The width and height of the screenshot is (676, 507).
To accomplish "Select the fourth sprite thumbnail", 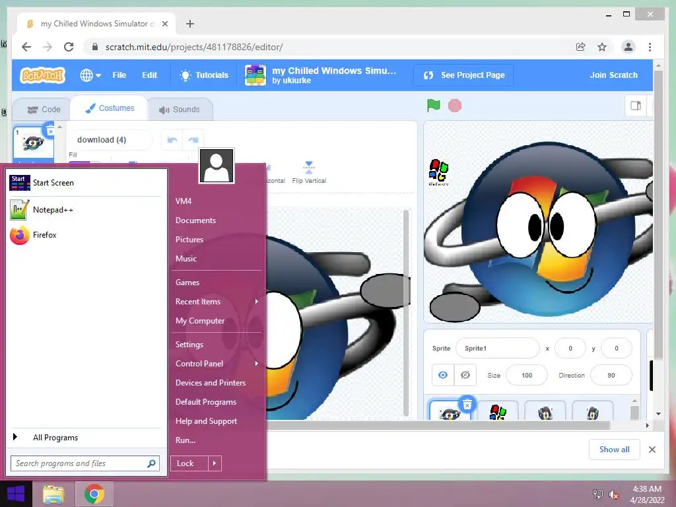I will (x=593, y=411).
